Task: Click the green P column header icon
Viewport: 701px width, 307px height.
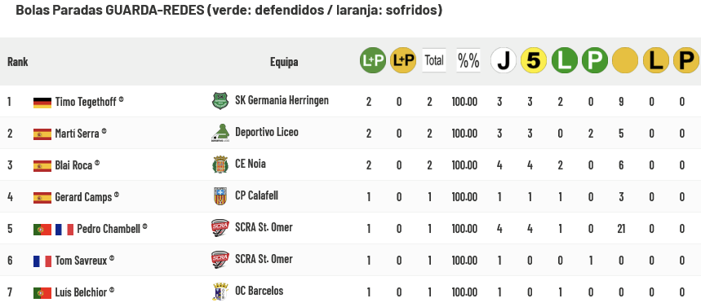Action: tap(595, 60)
